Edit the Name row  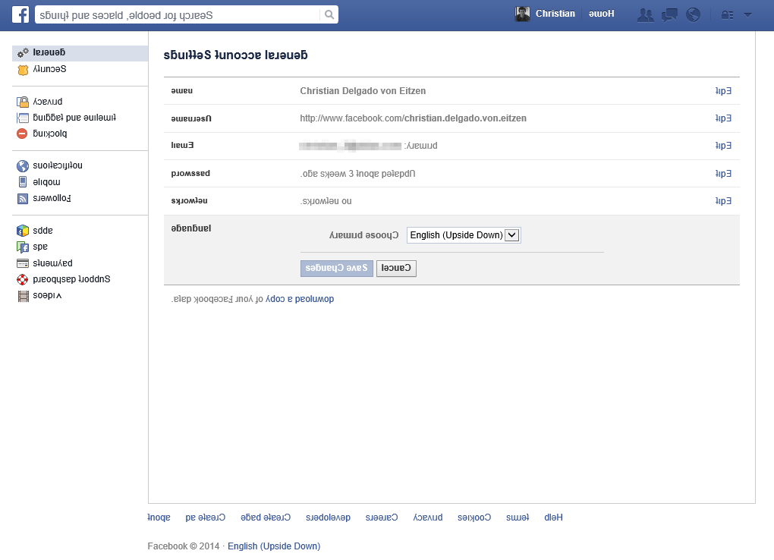pos(723,91)
